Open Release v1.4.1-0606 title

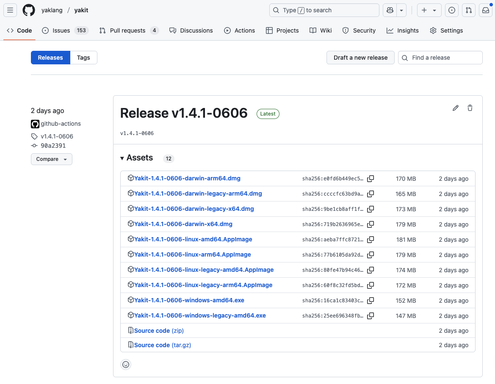coord(184,113)
